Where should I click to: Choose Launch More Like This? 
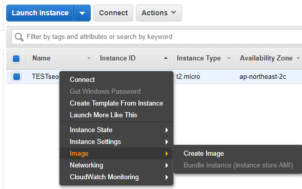pos(104,115)
